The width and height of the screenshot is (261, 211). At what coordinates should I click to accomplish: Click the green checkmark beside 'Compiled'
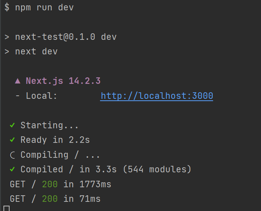(12, 169)
